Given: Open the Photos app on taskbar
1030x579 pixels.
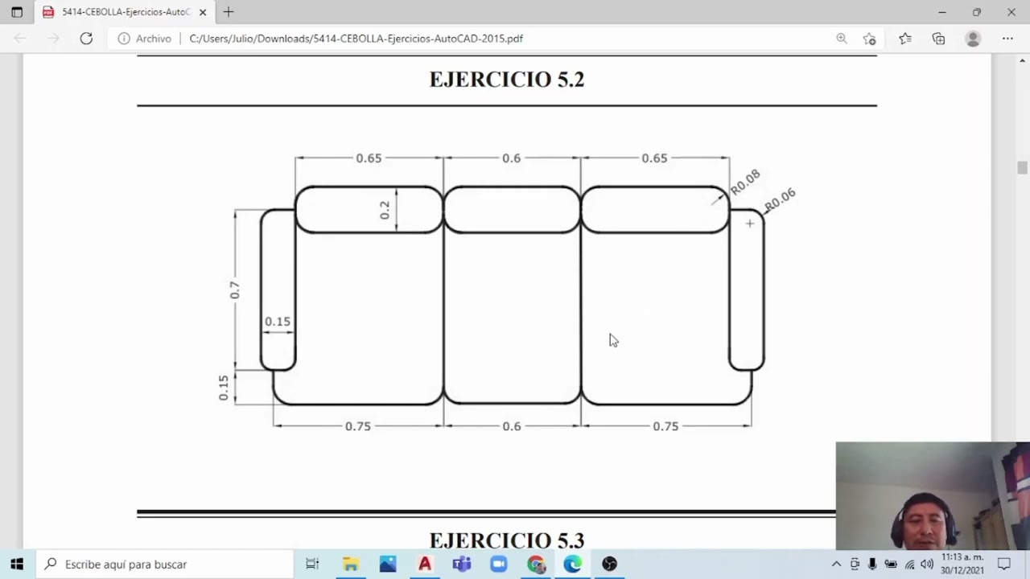Looking at the screenshot, I should 388,564.
